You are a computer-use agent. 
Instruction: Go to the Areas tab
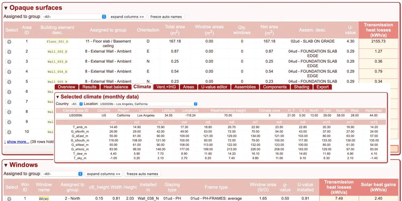pos(189,87)
